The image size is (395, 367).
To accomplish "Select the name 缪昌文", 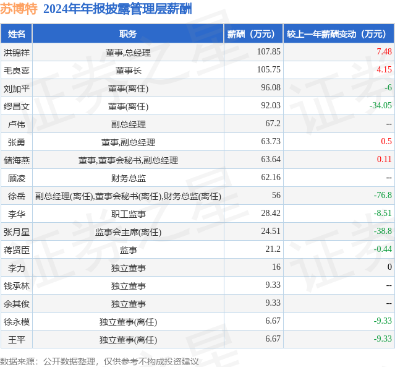I will tap(17, 106).
